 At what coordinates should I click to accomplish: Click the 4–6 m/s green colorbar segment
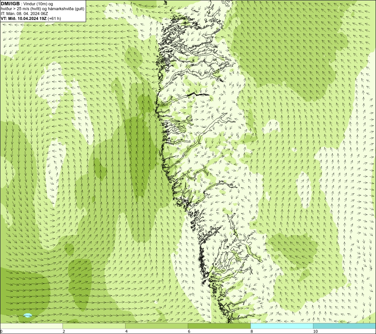tap(156, 326)
